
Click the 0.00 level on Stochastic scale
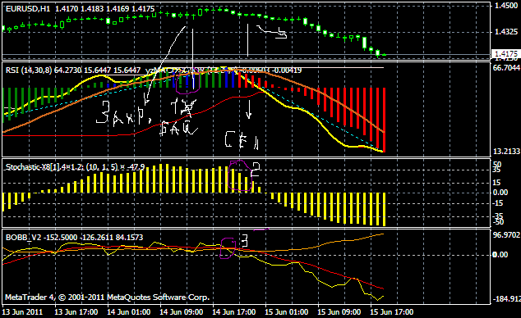[x=500, y=193]
